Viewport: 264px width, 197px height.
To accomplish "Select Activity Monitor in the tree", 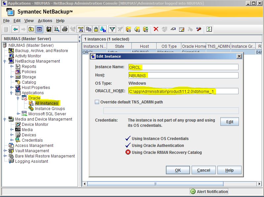I will (28, 56).
